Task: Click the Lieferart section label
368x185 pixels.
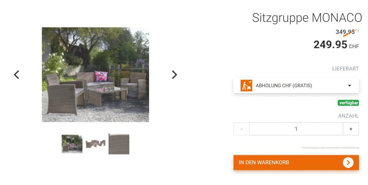Action: click(x=345, y=69)
